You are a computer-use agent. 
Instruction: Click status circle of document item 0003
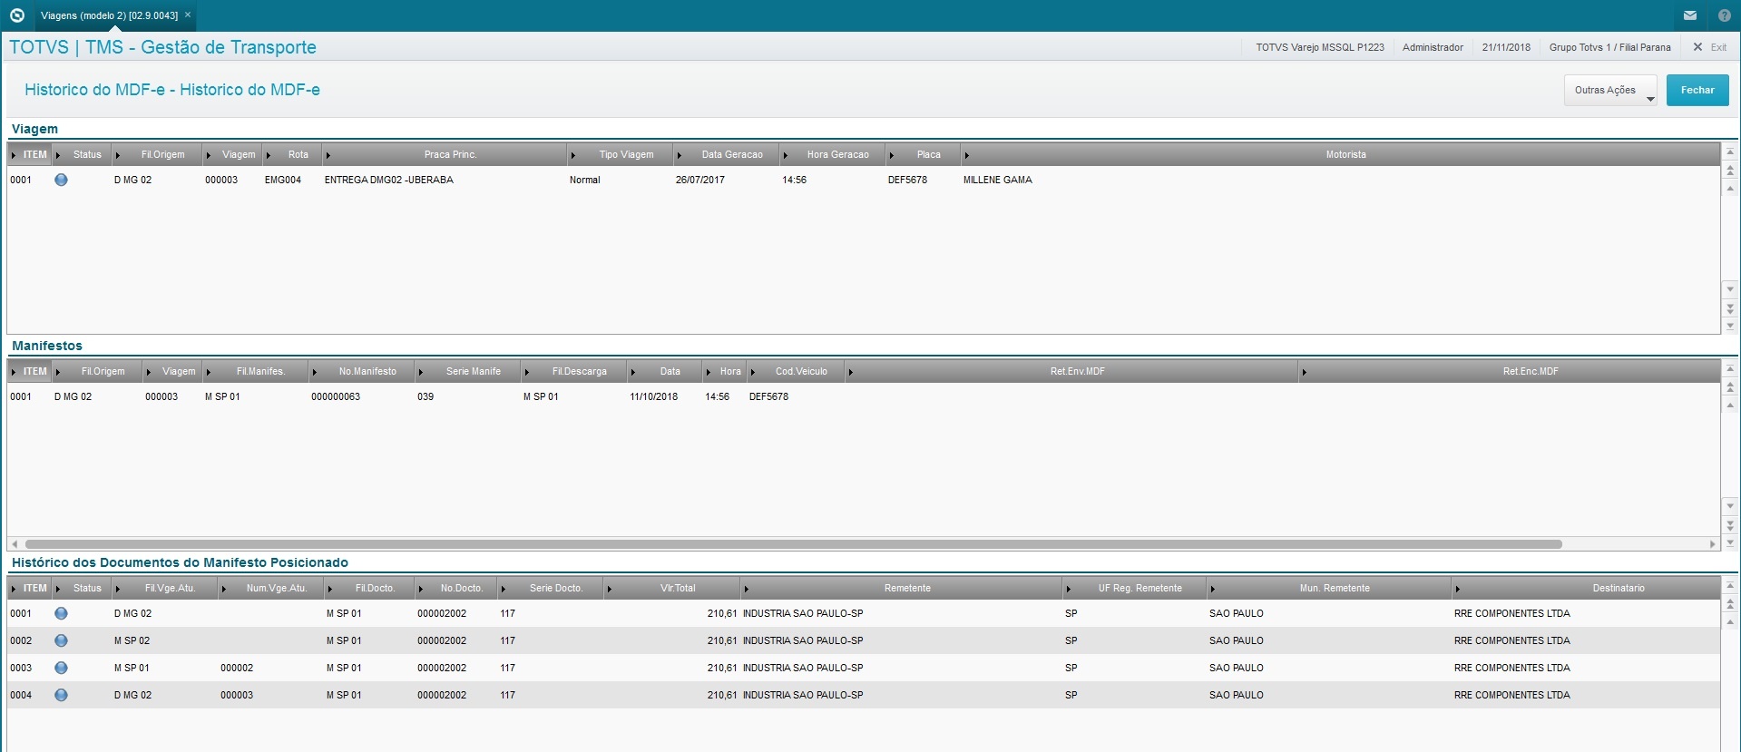(x=61, y=668)
